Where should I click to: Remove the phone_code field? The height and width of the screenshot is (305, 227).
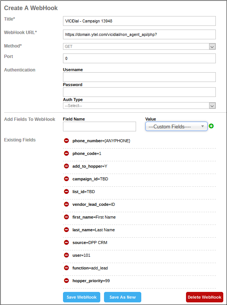coord(66,153)
